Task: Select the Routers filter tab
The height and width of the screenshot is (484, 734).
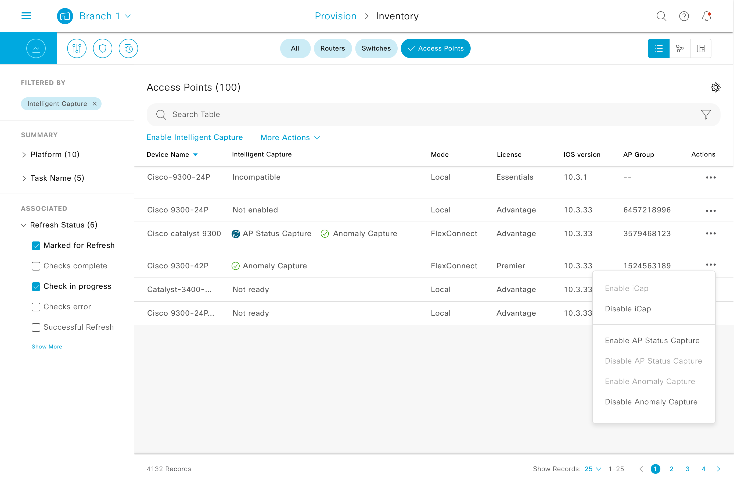Action: click(332, 48)
